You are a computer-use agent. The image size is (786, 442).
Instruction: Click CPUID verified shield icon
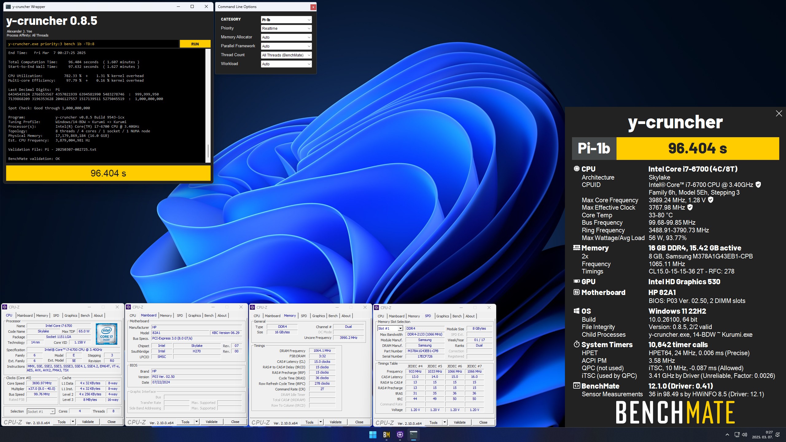758,185
